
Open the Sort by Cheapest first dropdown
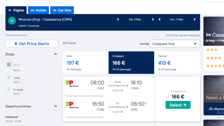pos(175,44)
